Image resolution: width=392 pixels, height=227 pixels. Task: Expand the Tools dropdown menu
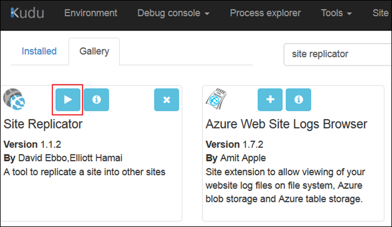(336, 13)
